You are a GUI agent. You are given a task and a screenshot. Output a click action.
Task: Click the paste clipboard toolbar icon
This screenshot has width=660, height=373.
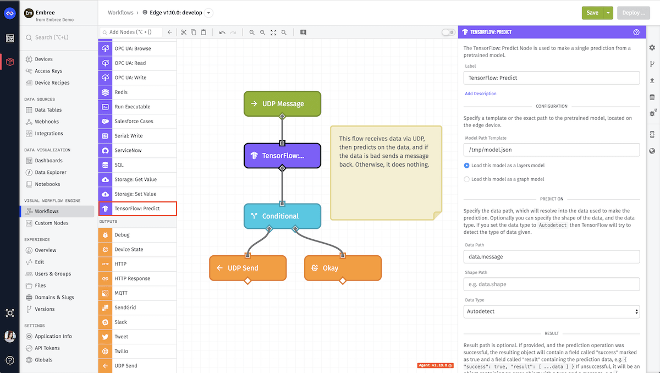204,32
